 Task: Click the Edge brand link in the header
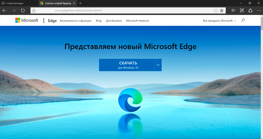(x=52, y=21)
